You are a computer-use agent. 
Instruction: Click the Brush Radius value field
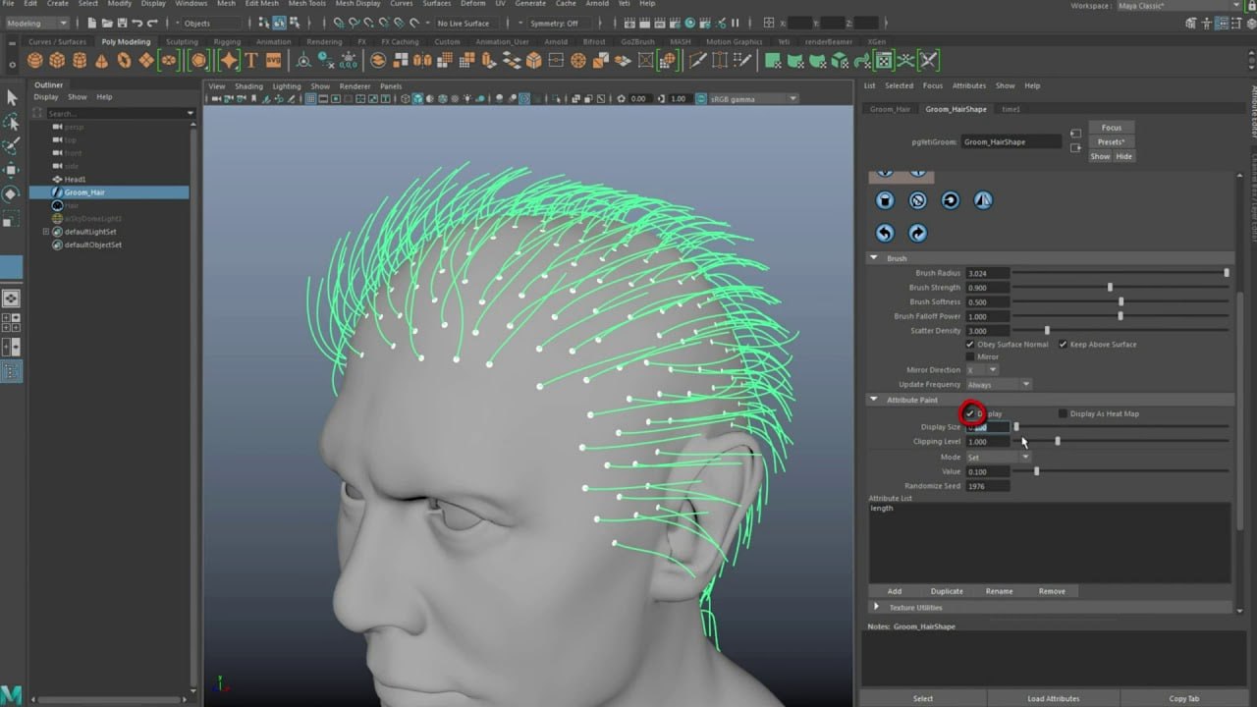(x=988, y=273)
